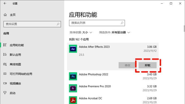Click the 应用 section header in sidebar

coord(6,34)
